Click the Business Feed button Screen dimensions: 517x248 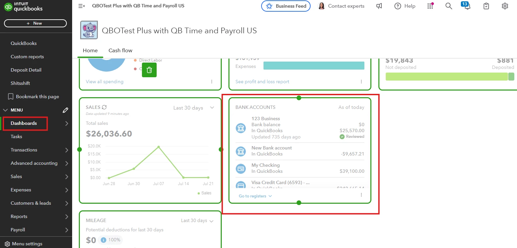[286, 6]
